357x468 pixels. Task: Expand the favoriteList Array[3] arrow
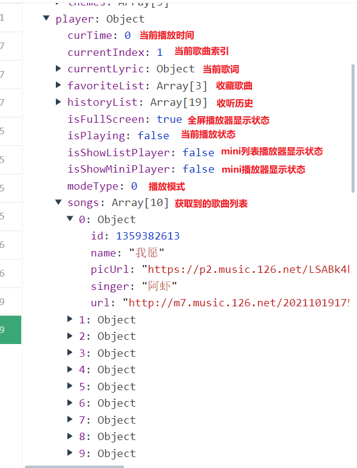pyautogui.click(x=58, y=85)
